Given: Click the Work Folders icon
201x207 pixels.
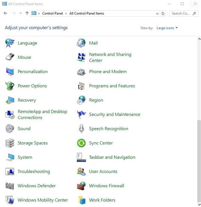Looking at the screenshot, I should tap(82, 200).
